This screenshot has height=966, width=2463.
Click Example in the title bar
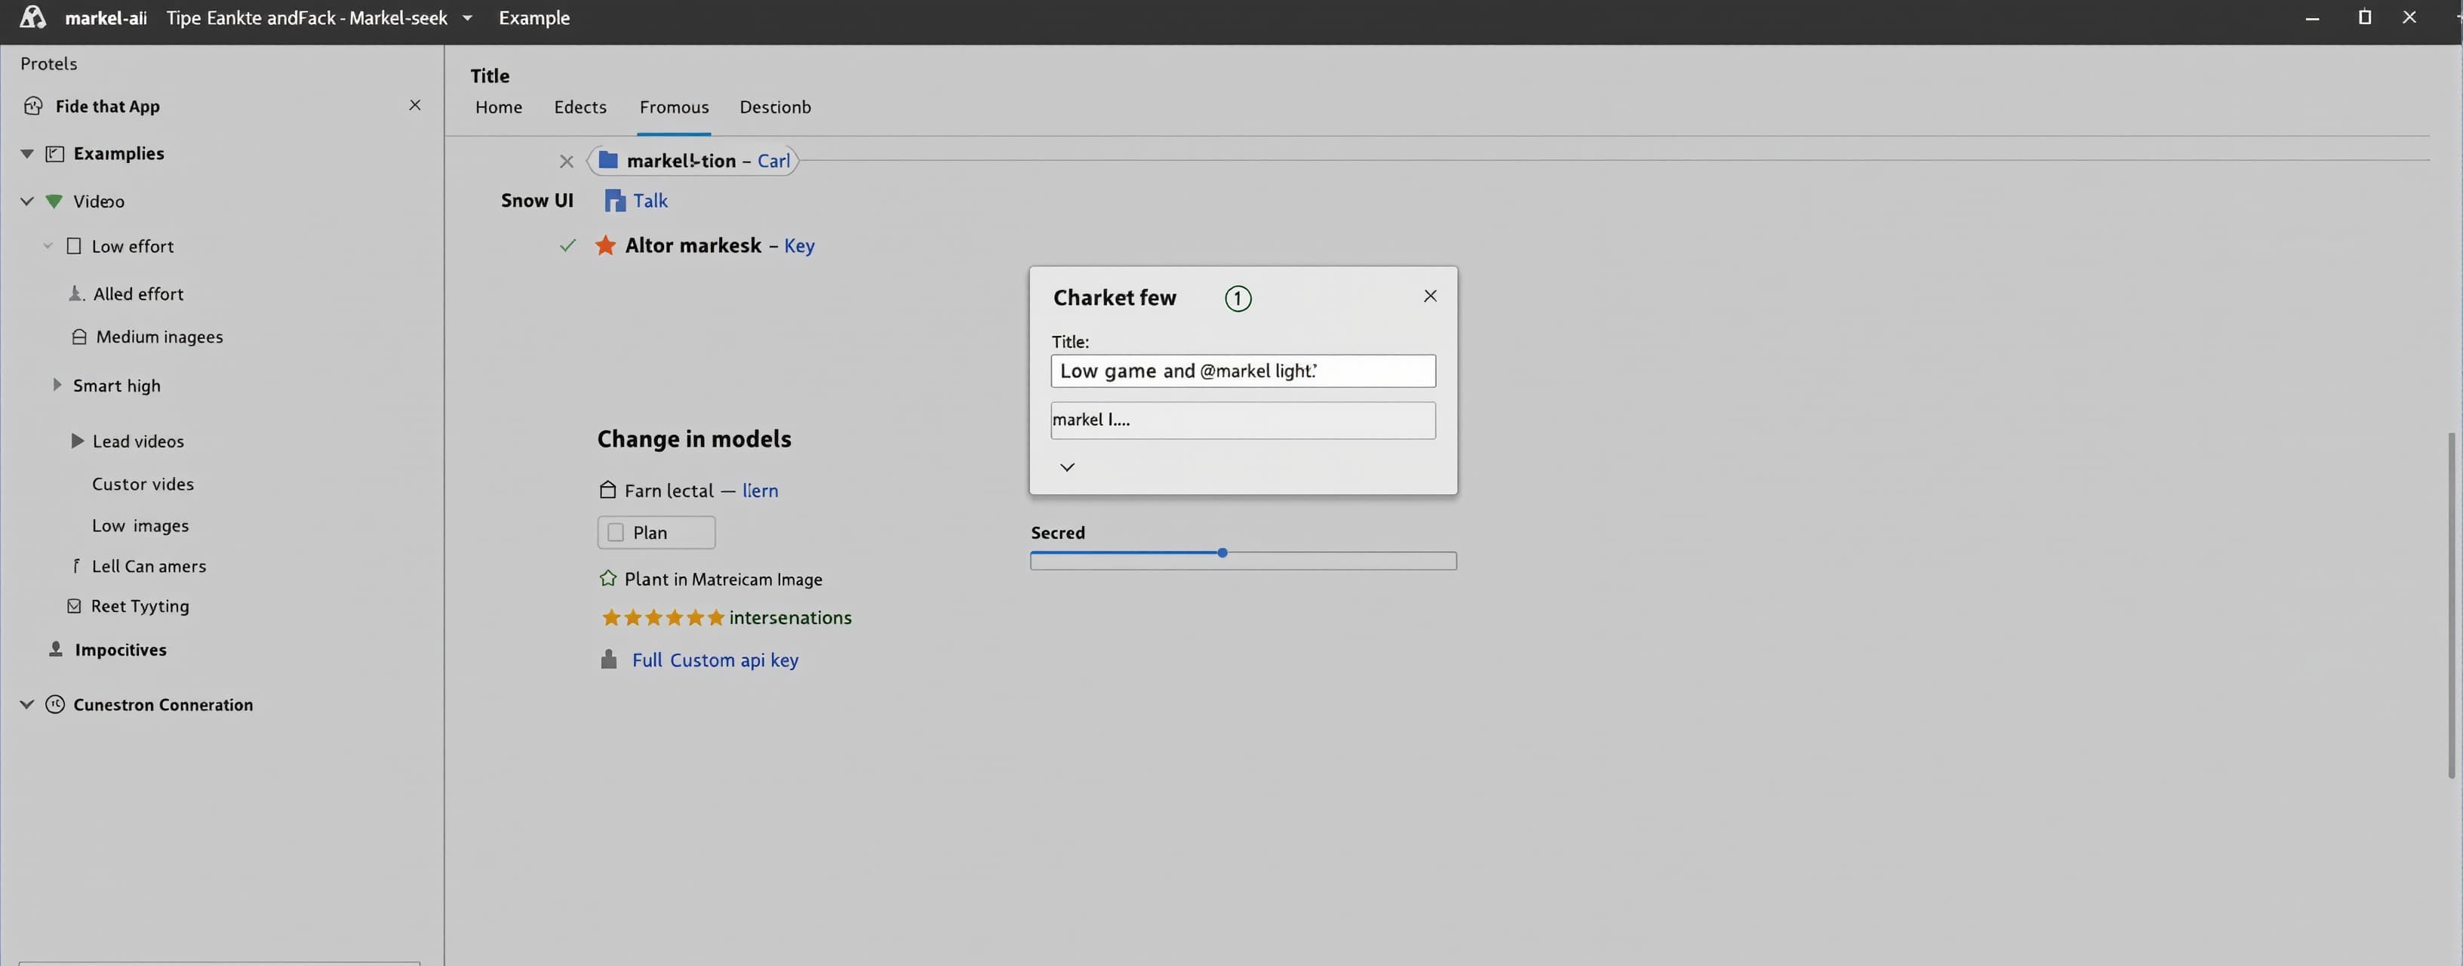[534, 17]
